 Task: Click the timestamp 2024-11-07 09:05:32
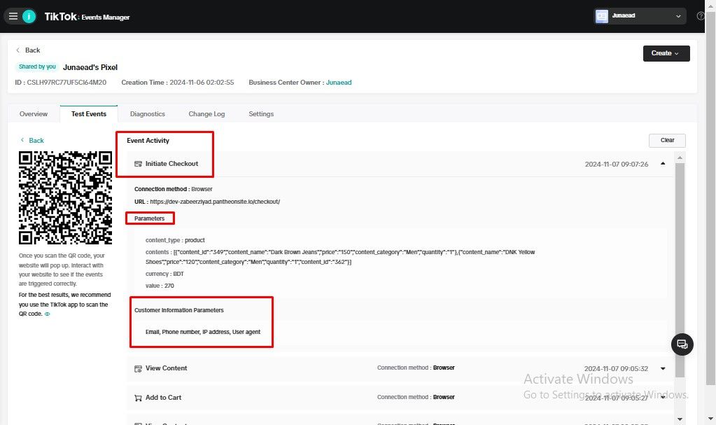pyautogui.click(x=616, y=369)
